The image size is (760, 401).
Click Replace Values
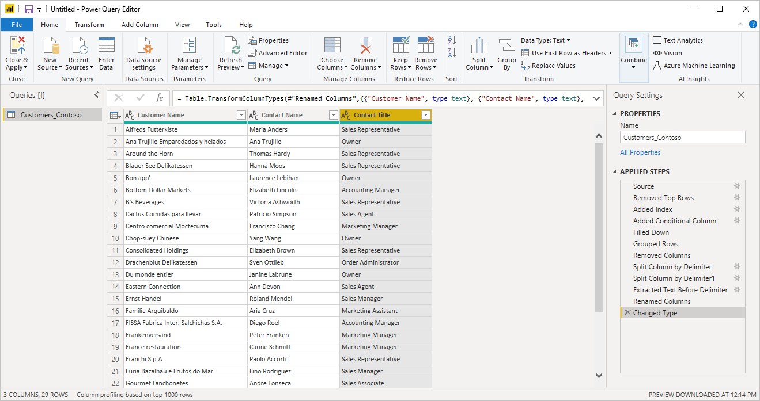point(548,66)
